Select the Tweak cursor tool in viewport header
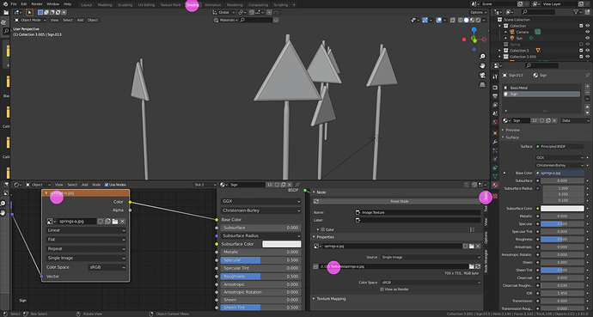This screenshot has width=593, height=317. (x=29, y=12)
